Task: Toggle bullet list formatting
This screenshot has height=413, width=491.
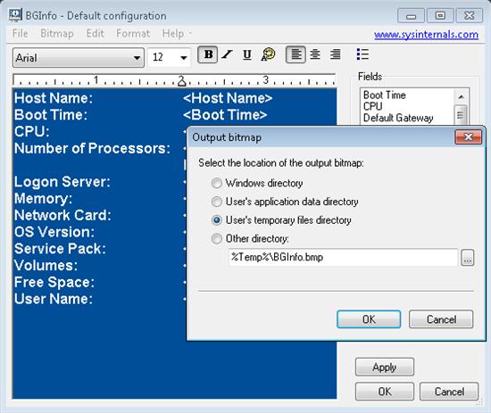Action: click(362, 54)
